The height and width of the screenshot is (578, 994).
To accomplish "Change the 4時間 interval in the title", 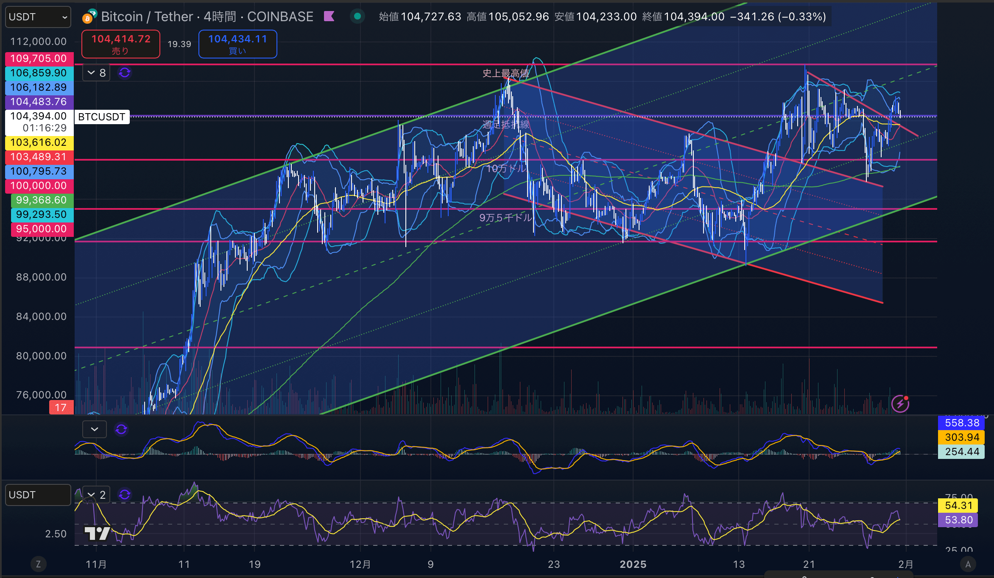I will coord(220,17).
